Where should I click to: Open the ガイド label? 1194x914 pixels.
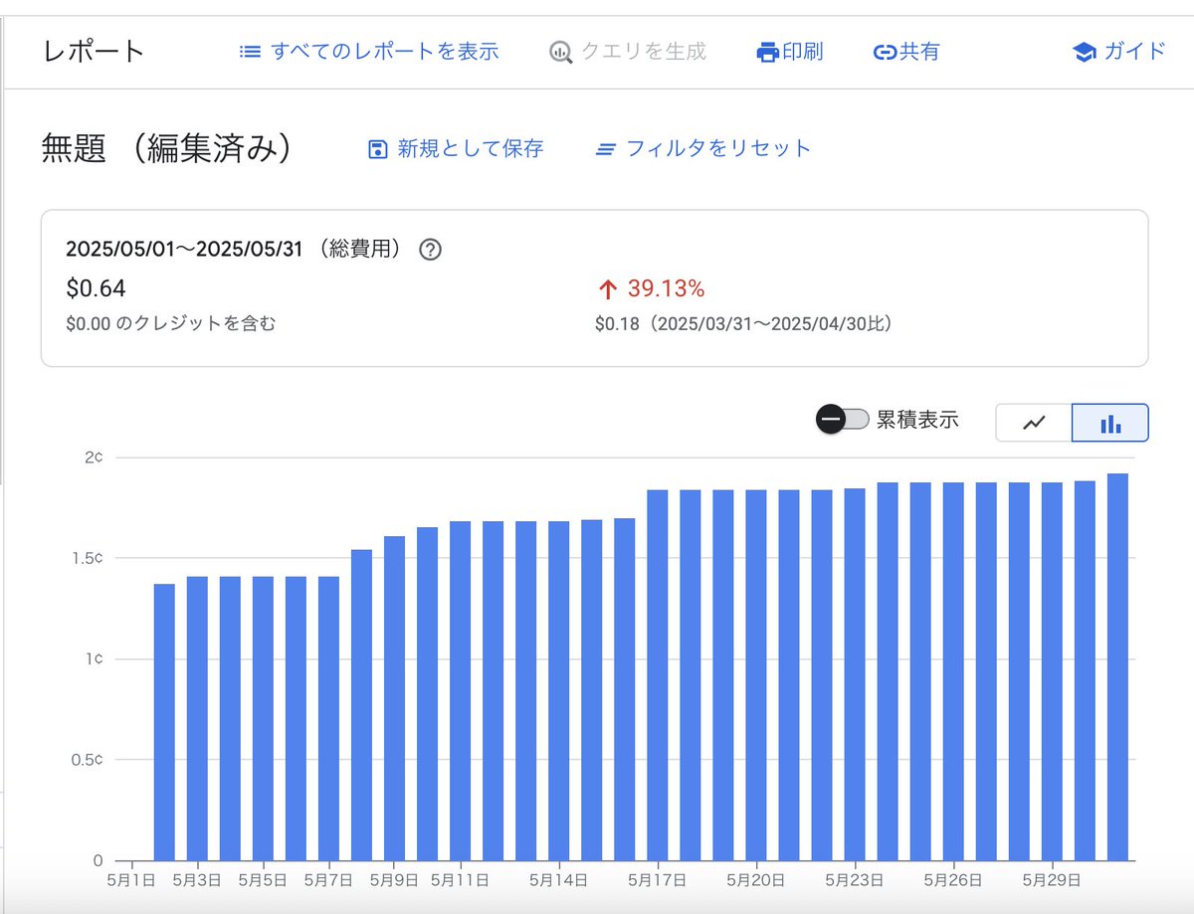point(1134,52)
